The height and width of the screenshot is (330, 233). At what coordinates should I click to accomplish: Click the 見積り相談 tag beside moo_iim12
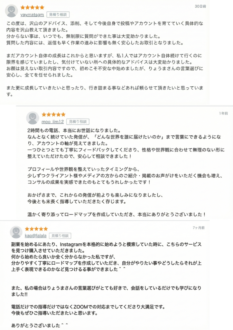coord(78,121)
